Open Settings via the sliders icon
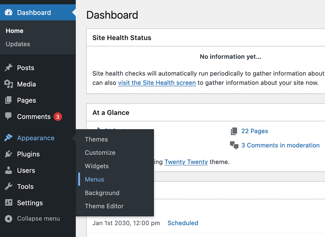This screenshot has width=325, height=237. (x=8, y=203)
